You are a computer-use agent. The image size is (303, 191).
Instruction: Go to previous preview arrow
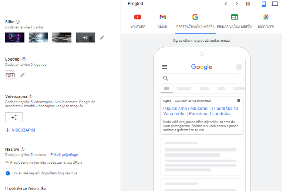click(x=226, y=4)
